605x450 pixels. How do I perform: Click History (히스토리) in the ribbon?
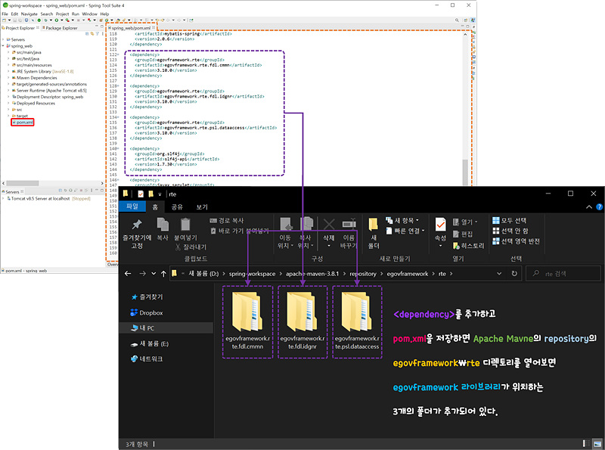point(468,246)
